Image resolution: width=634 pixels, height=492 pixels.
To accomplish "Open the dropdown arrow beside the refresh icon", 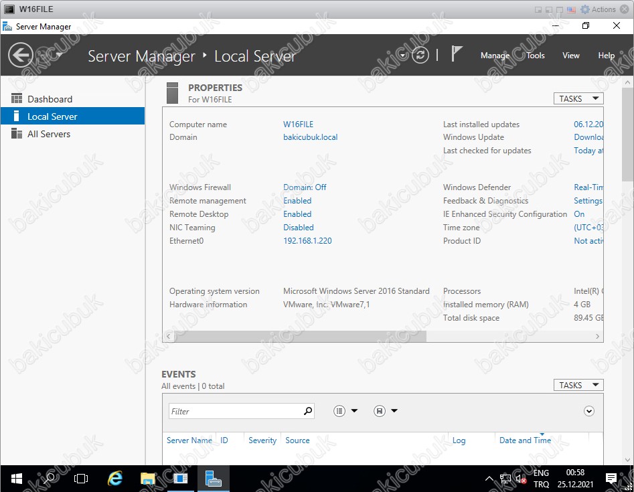I will (402, 55).
